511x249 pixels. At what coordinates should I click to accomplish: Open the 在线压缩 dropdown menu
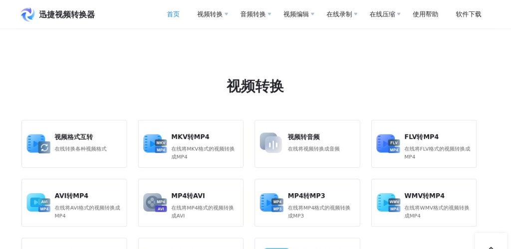(385, 14)
